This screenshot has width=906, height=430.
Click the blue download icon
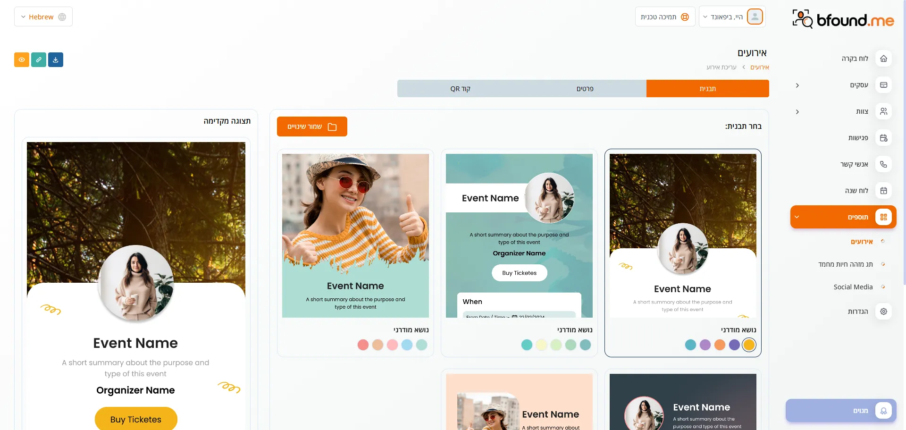(x=56, y=60)
